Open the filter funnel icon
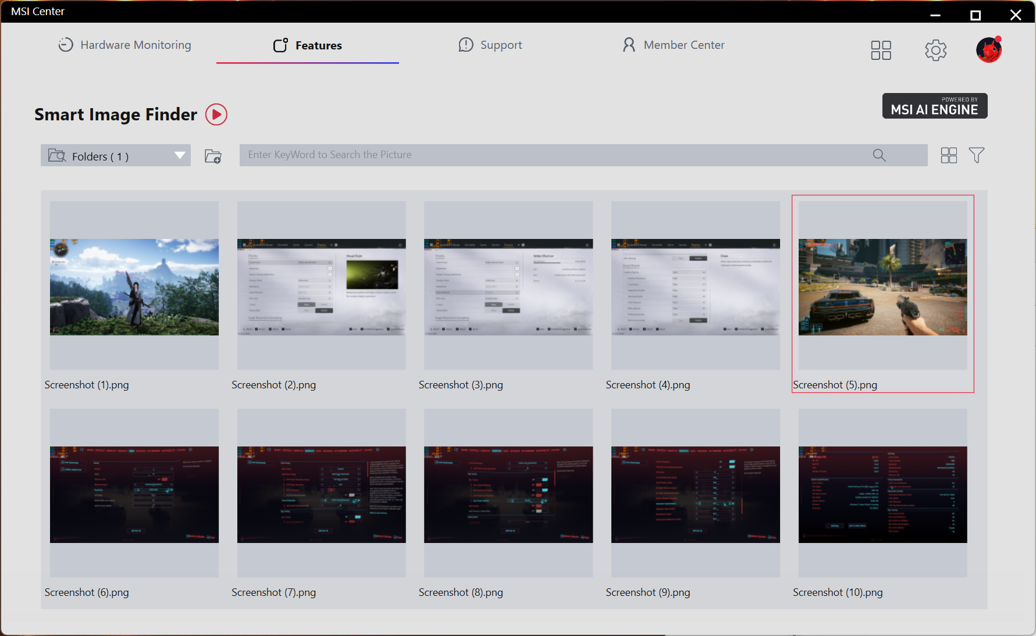1036x636 pixels. 976,155
